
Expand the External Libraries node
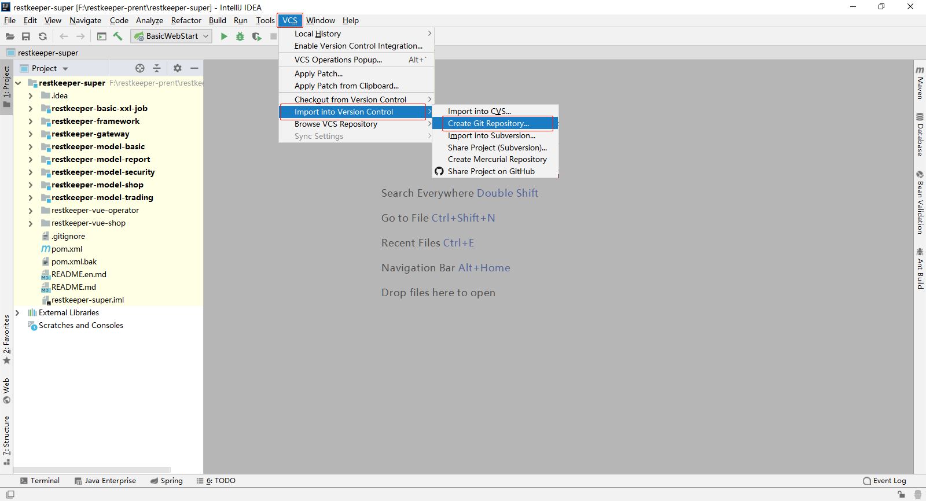point(18,313)
